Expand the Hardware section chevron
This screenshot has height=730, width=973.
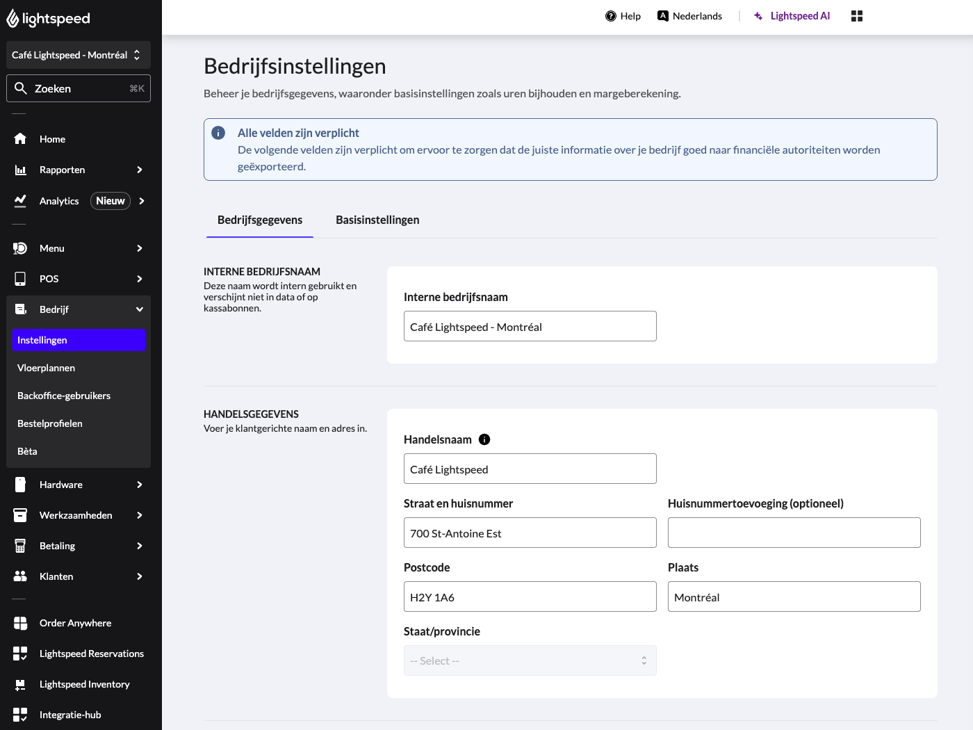click(x=140, y=485)
